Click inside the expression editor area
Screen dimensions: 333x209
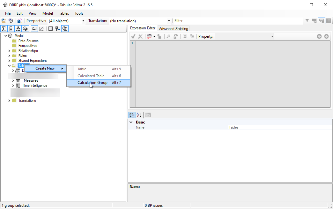[x=233, y=74]
